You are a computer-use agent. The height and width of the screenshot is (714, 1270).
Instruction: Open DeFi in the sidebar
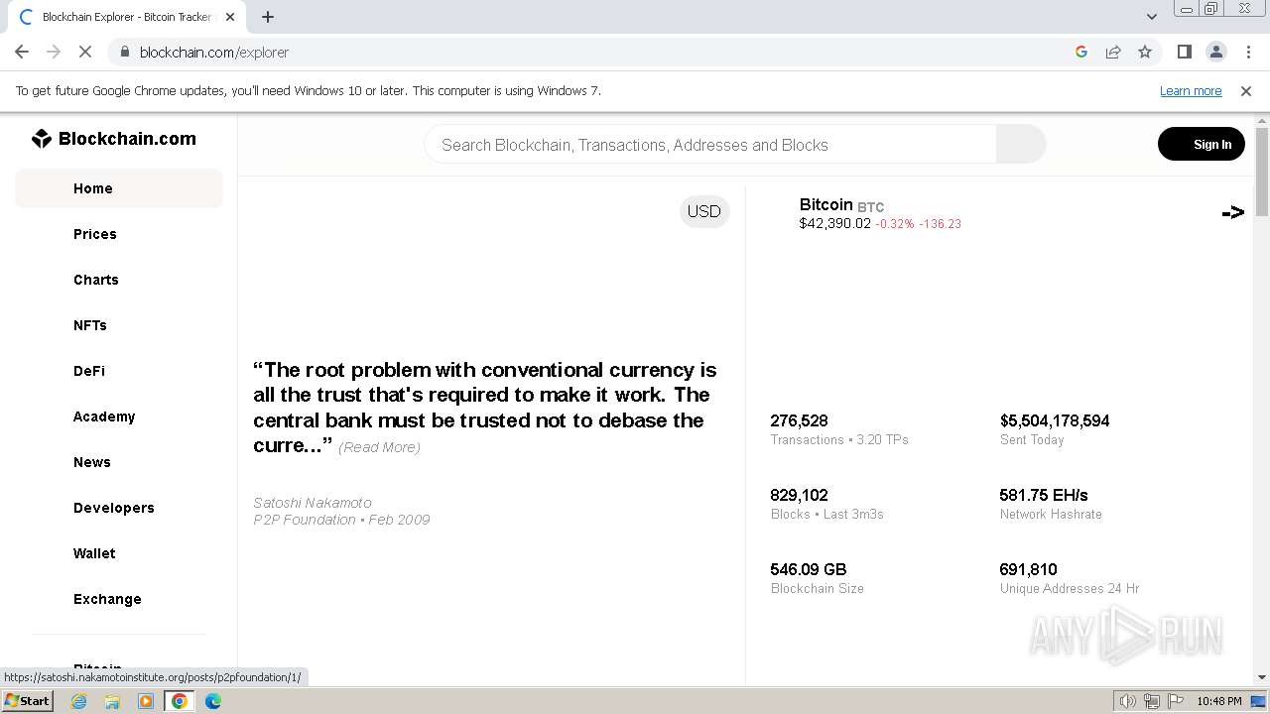(89, 371)
